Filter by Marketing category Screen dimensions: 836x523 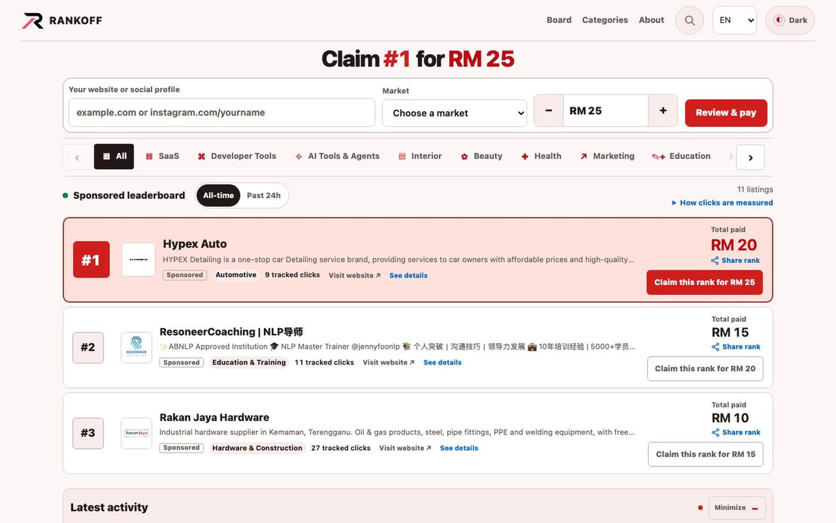607,156
